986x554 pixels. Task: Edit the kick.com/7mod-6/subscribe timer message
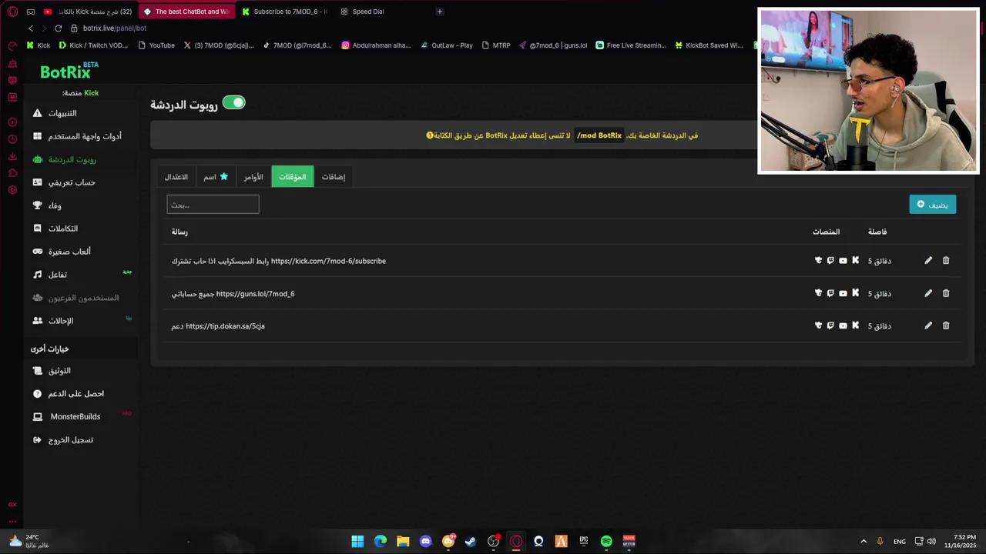click(928, 261)
